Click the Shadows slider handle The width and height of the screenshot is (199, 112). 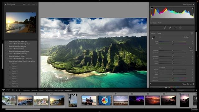click(173, 59)
